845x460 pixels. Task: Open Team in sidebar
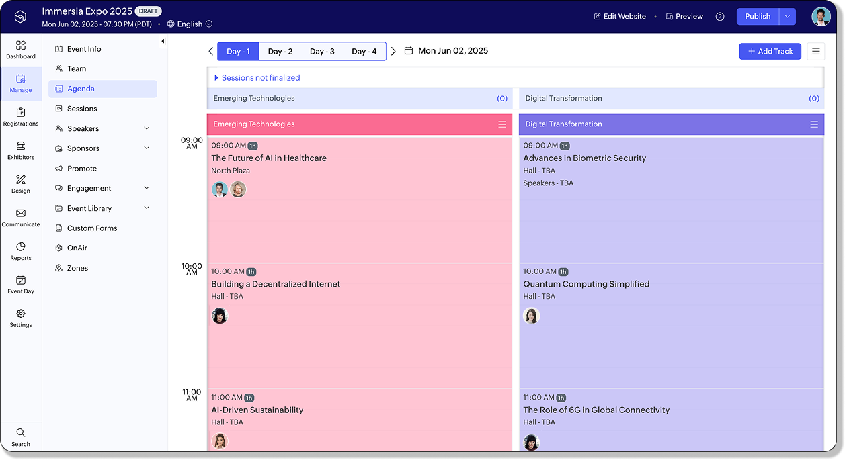pyautogui.click(x=103, y=68)
